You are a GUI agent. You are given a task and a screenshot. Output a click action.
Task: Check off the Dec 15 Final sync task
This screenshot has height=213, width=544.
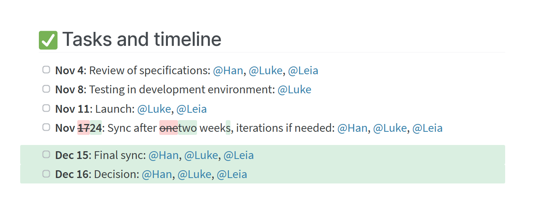click(x=46, y=155)
